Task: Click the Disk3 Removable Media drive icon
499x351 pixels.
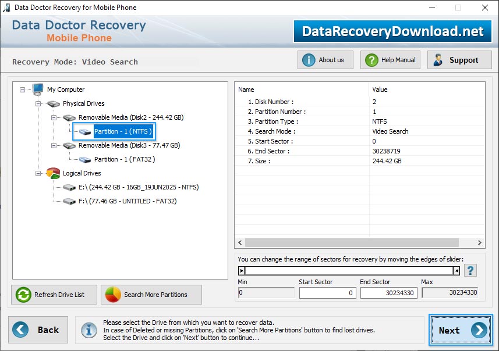Action: click(69, 145)
